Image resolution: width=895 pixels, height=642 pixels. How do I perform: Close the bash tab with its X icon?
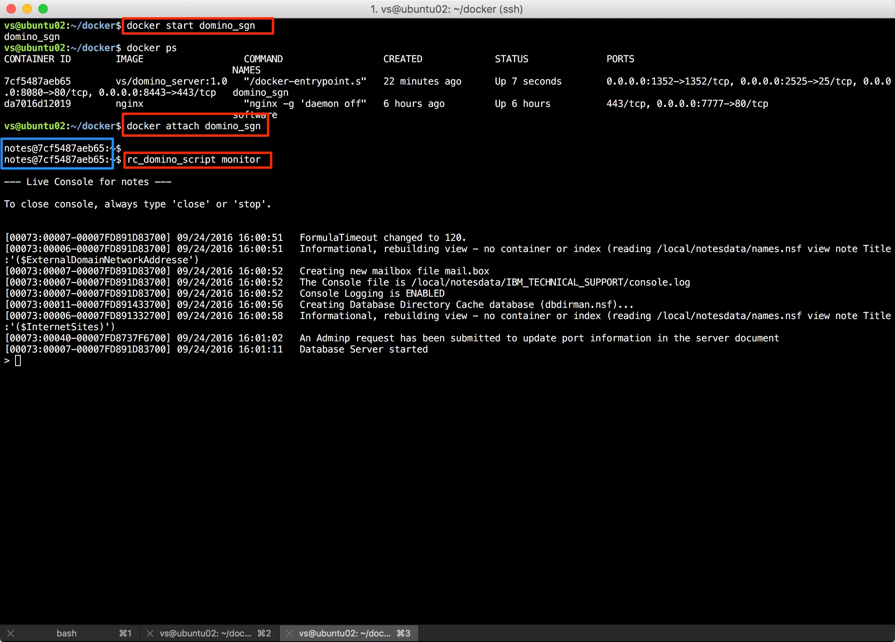[x=11, y=633]
